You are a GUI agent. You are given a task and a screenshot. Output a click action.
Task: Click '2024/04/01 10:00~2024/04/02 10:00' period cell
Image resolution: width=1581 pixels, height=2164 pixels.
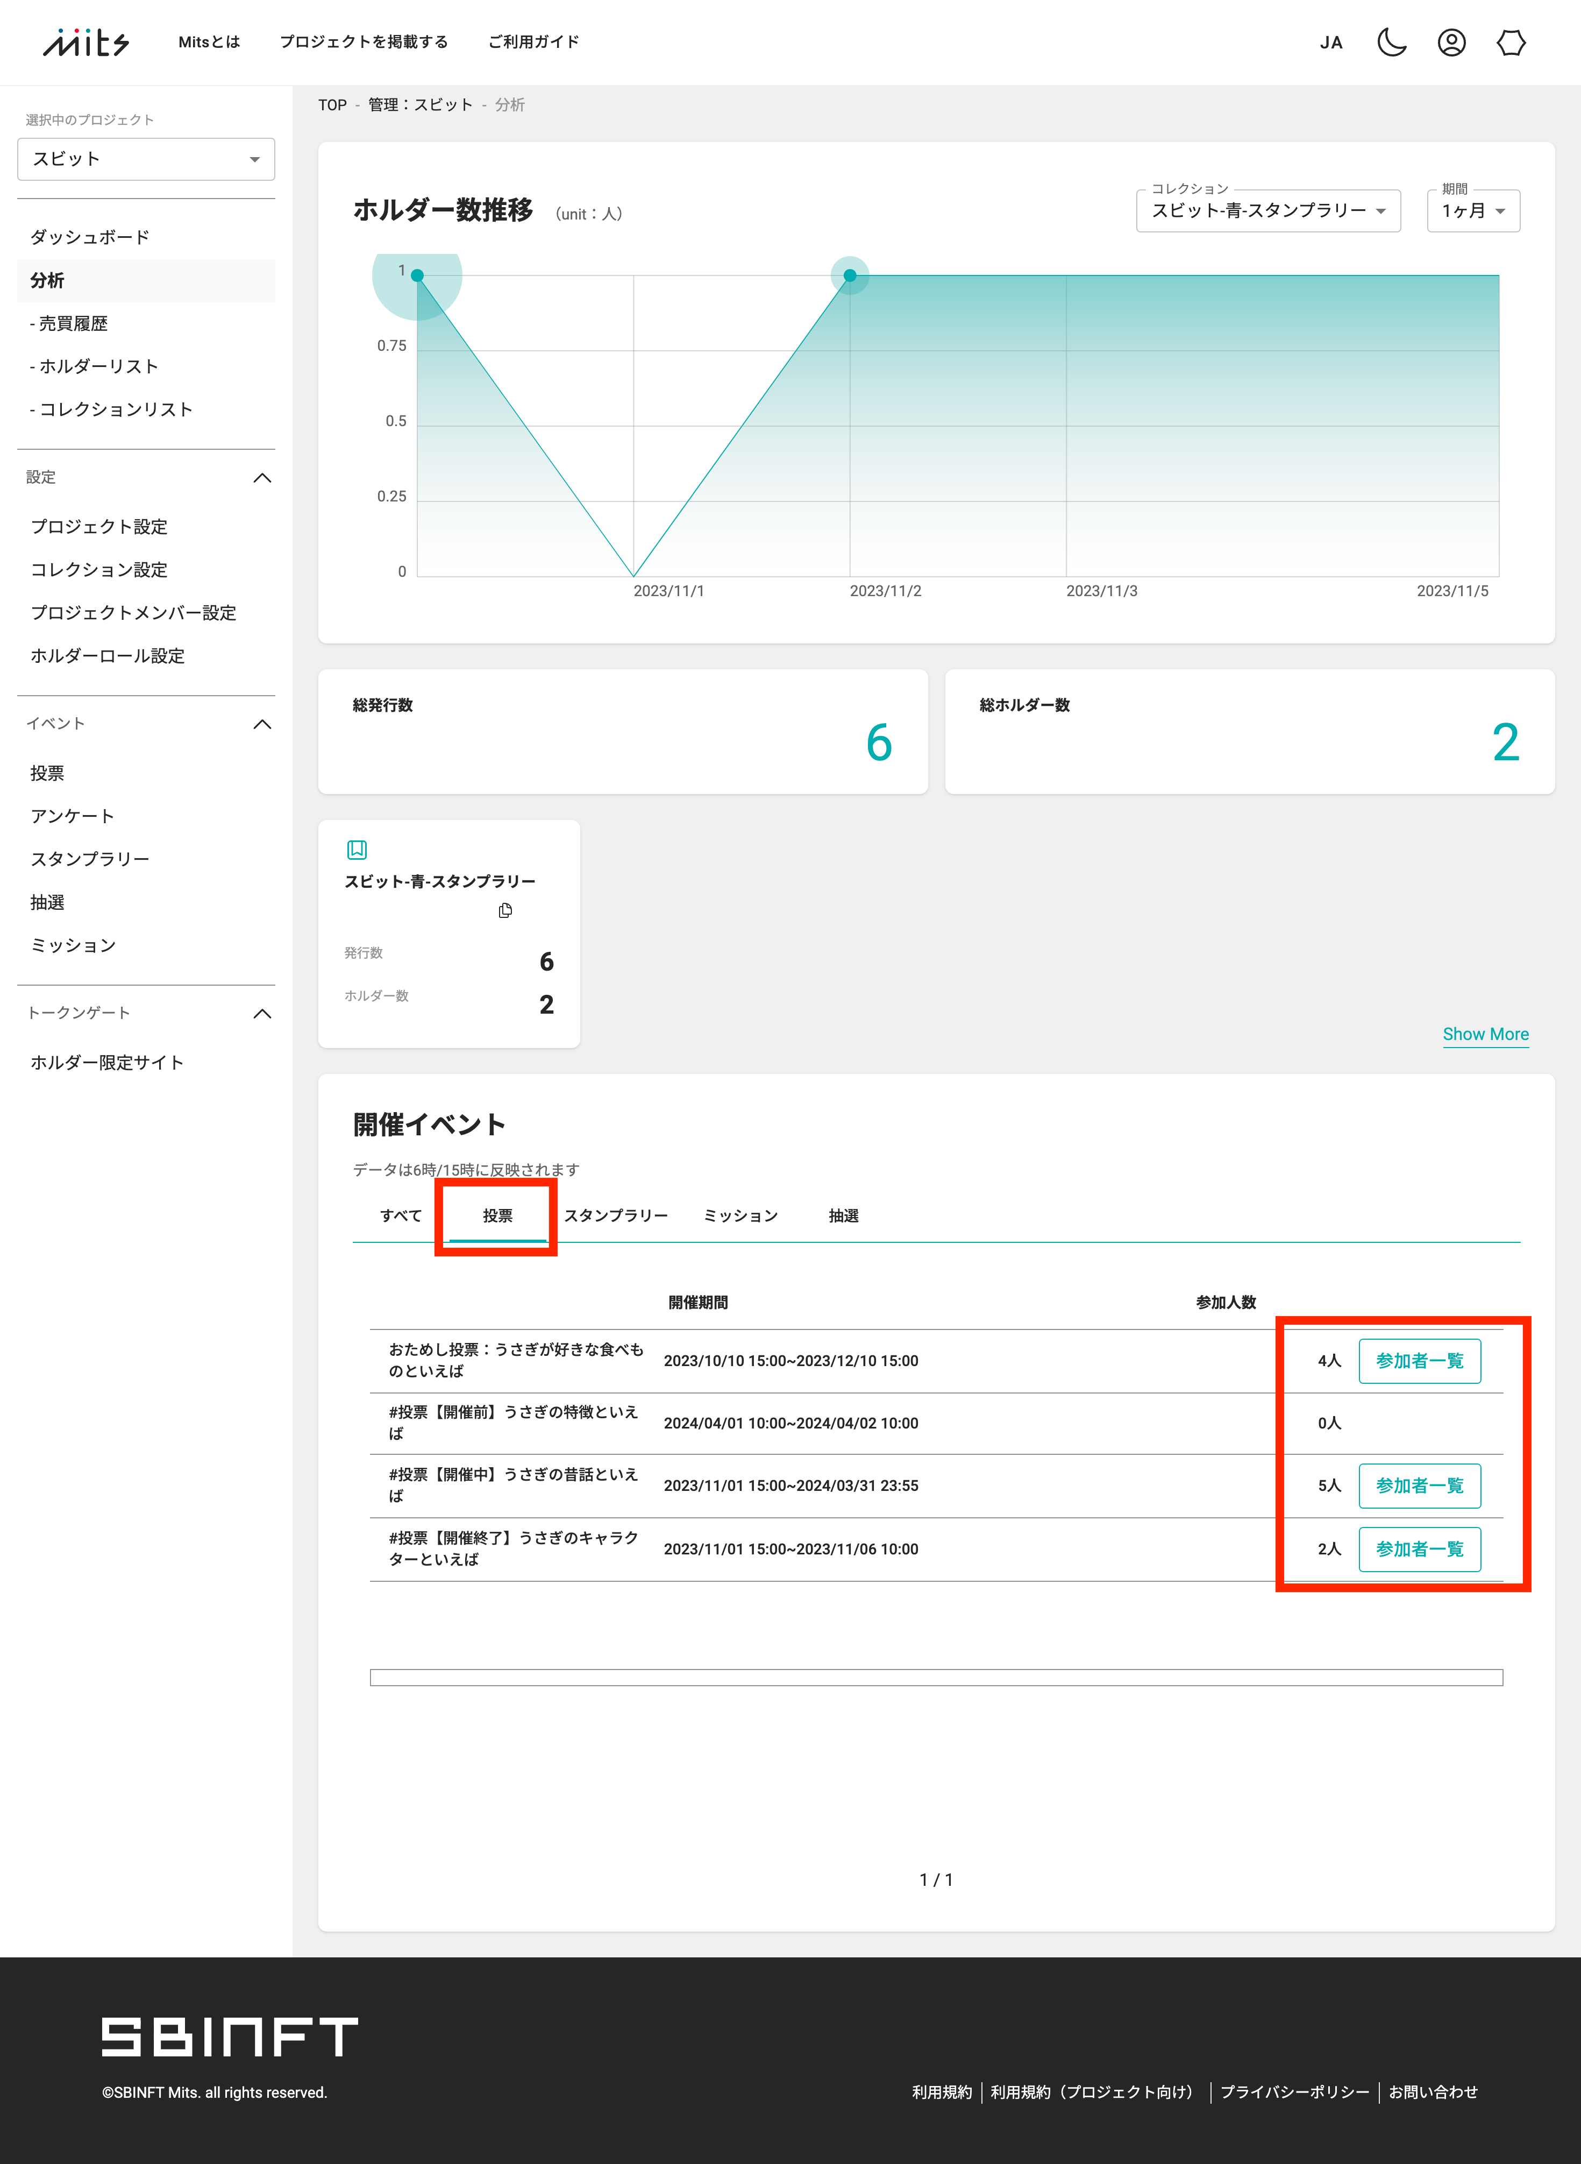(790, 1424)
